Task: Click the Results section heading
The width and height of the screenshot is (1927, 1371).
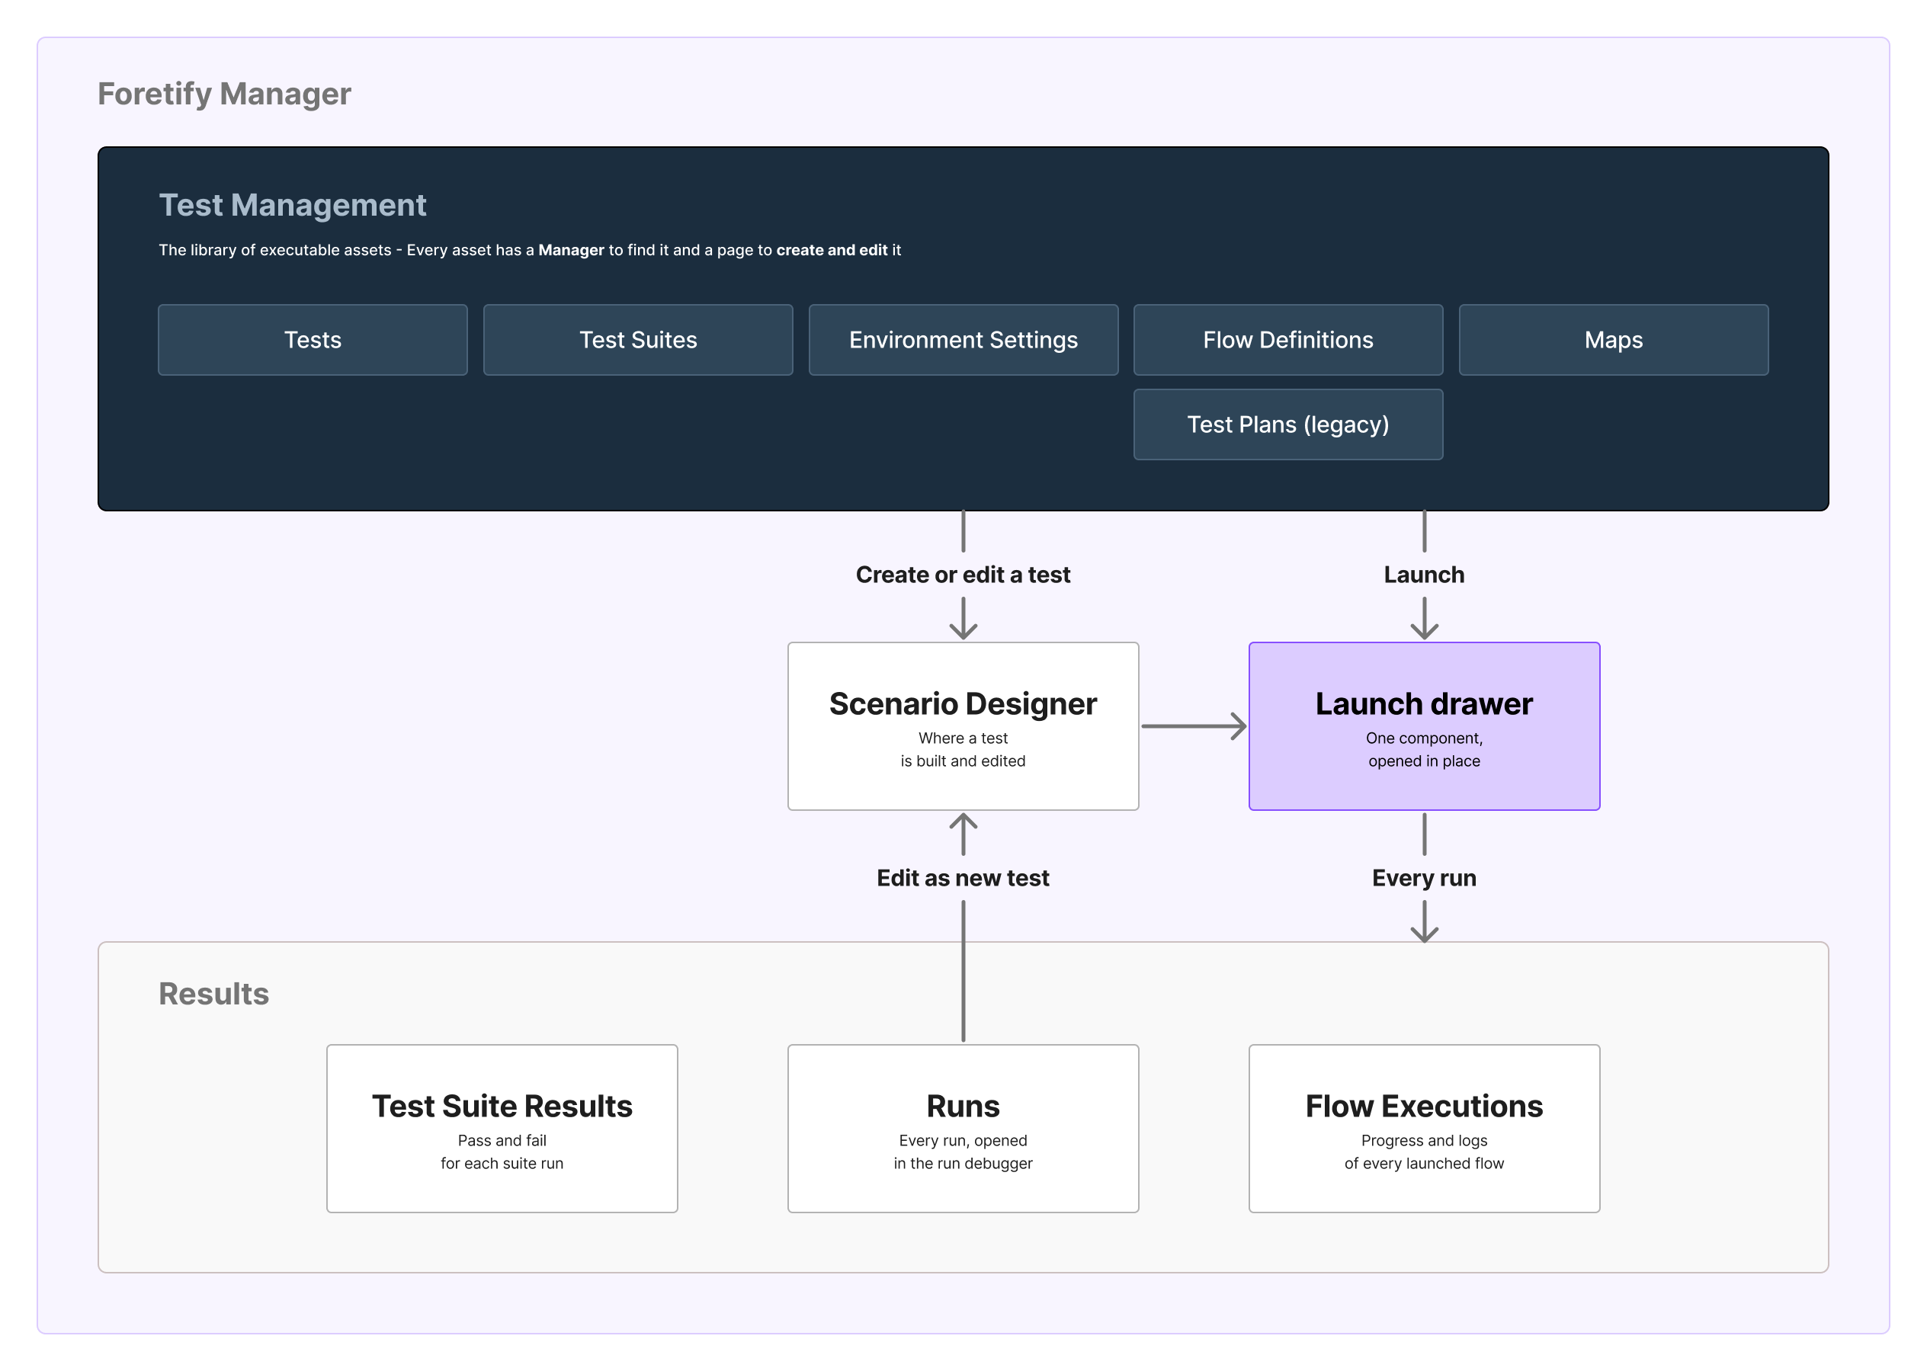Action: (213, 994)
